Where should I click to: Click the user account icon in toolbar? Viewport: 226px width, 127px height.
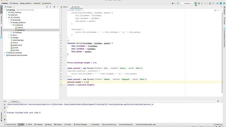[x=173, y=3]
